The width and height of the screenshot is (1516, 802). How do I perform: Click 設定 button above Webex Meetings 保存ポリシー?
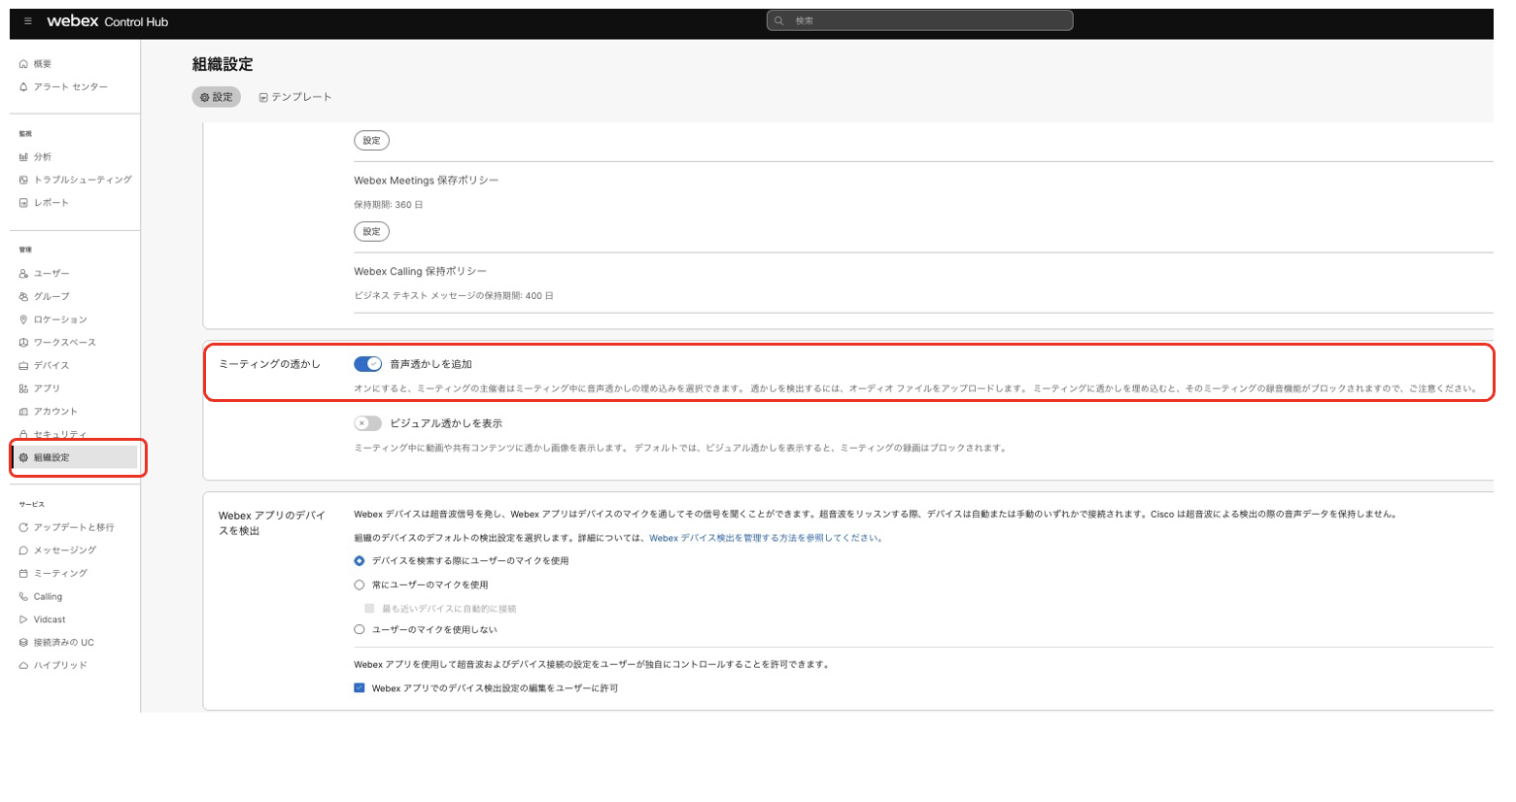(x=372, y=141)
